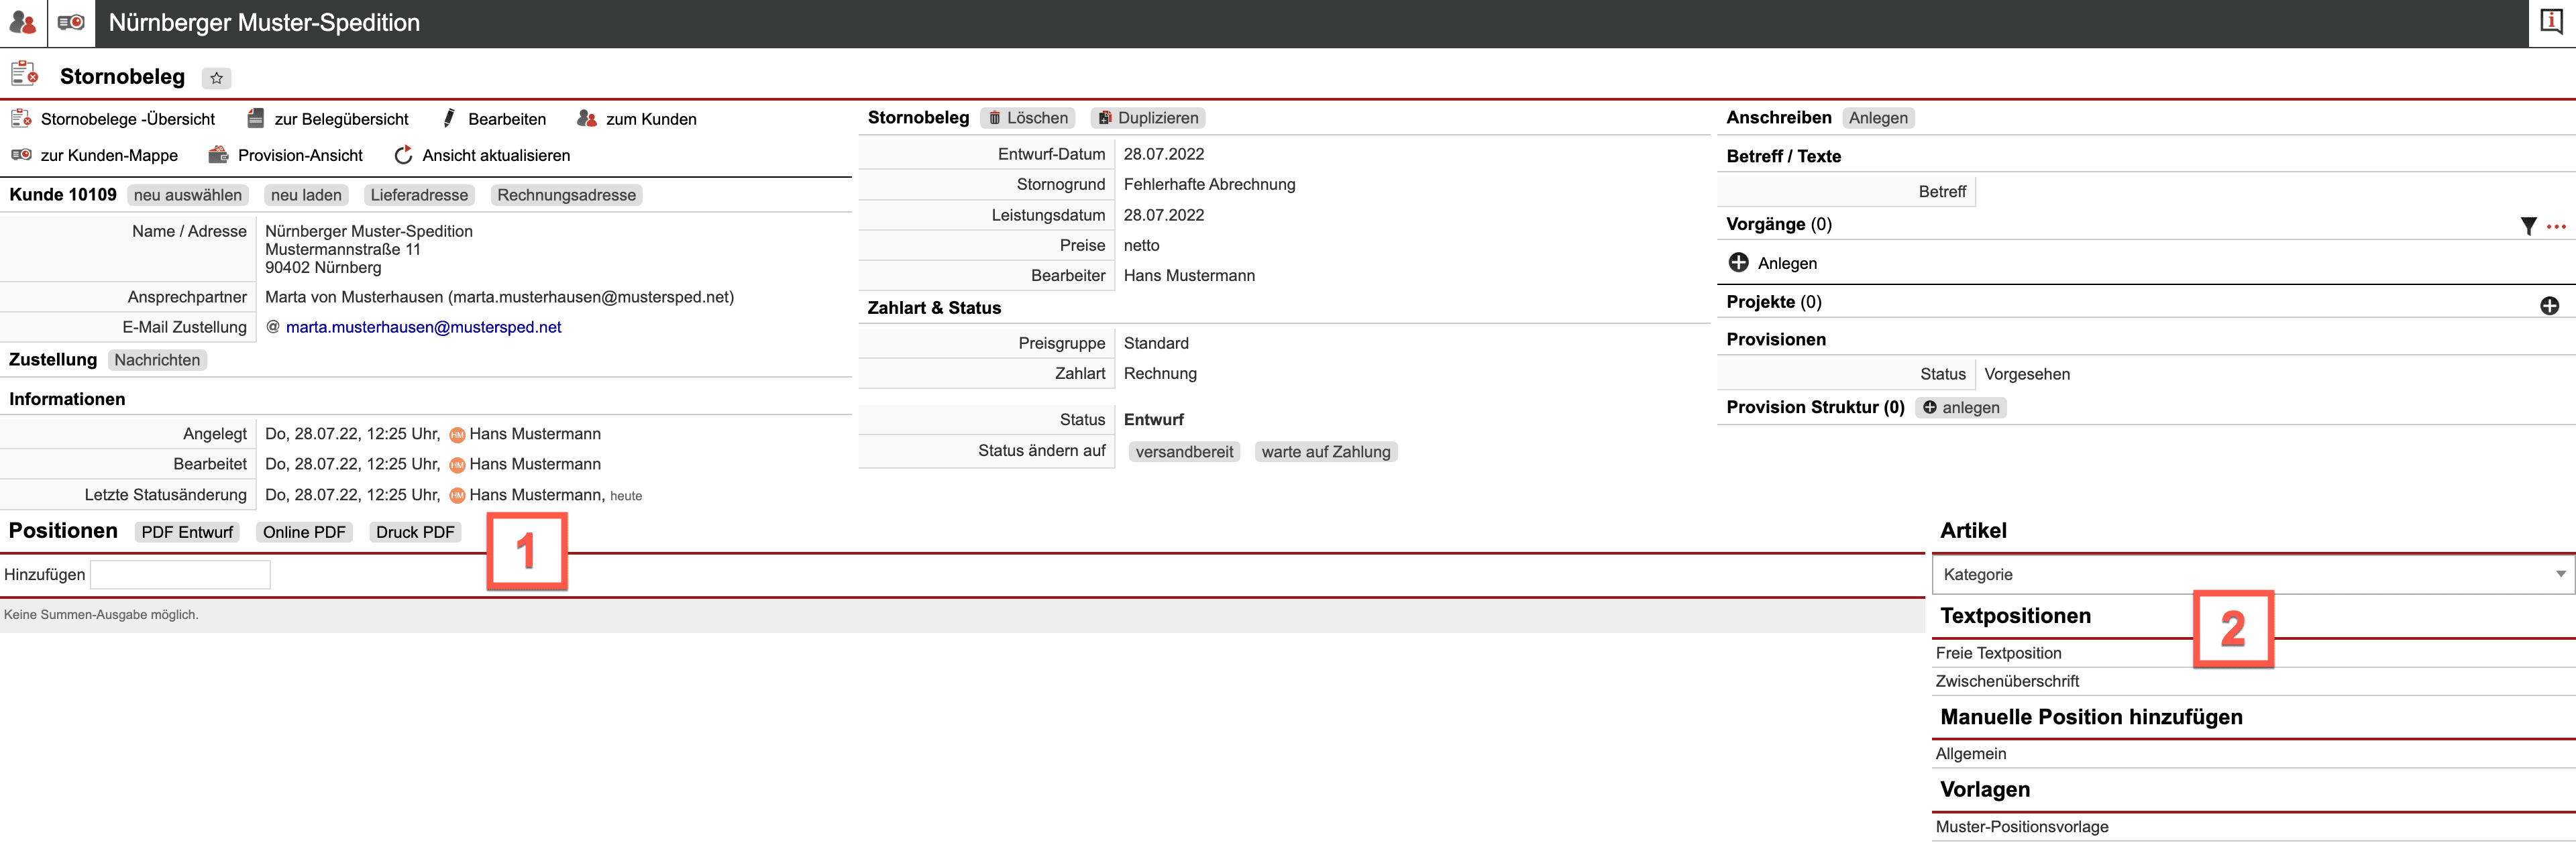Image resolution: width=2576 pixels, height=849 pixels.
Task: Choose Muster-Positionsvorlage template
Action: click(2021, 827)
